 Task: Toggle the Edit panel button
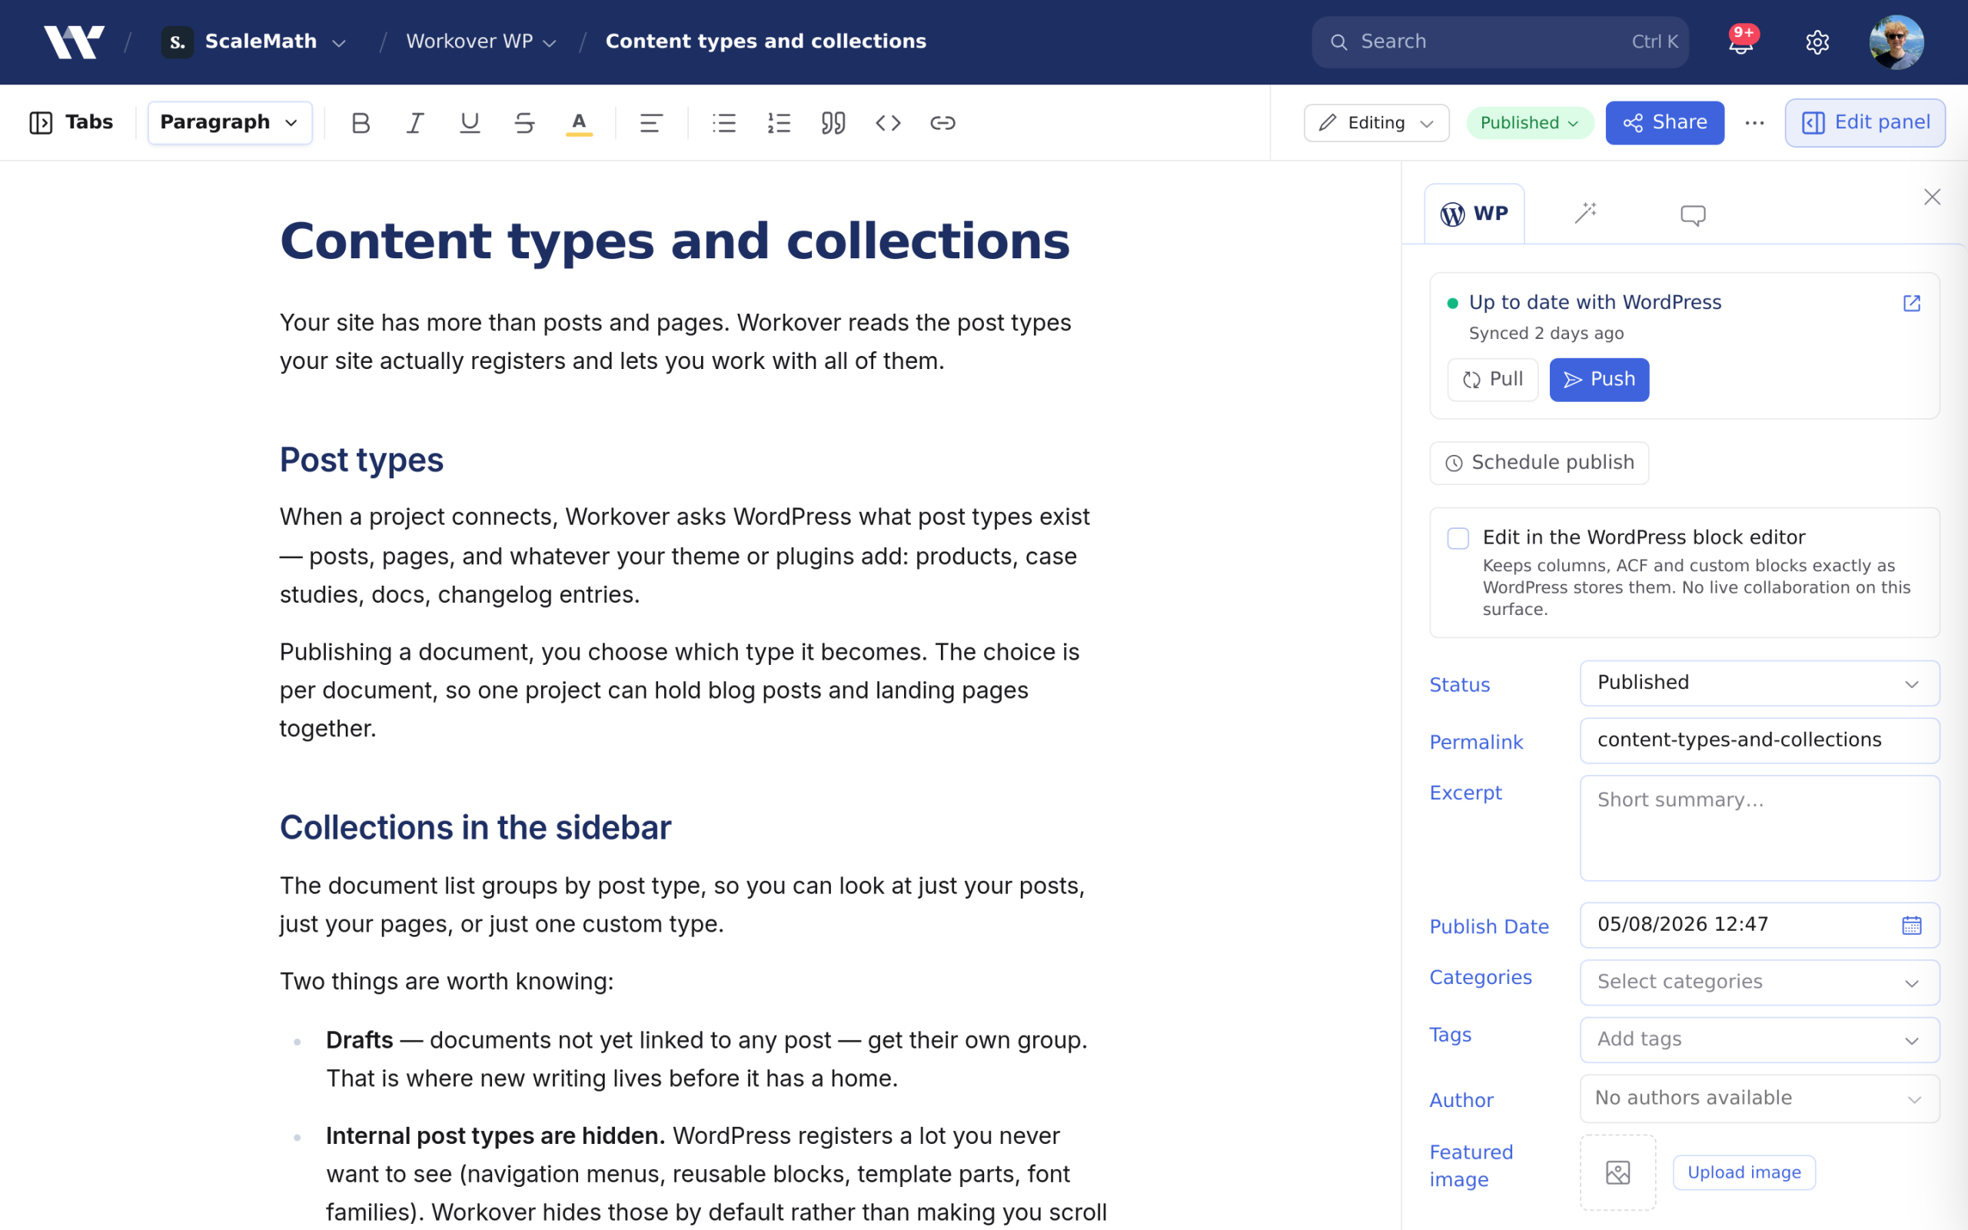[x=1865, y=123]
